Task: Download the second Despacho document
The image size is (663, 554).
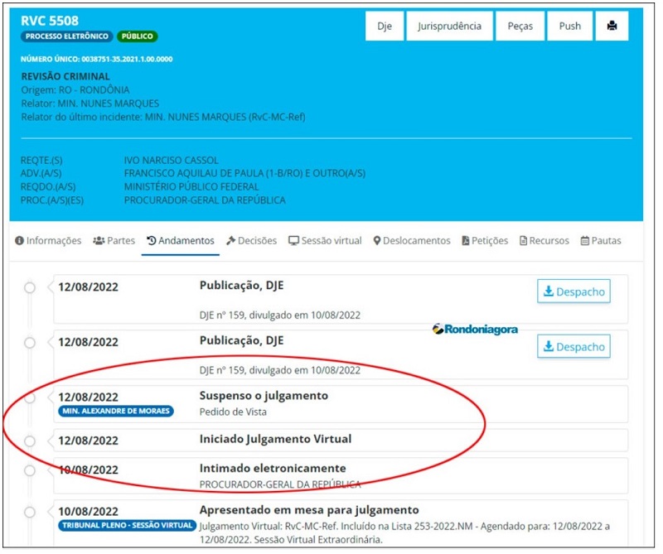Action: tap(573, 347)
